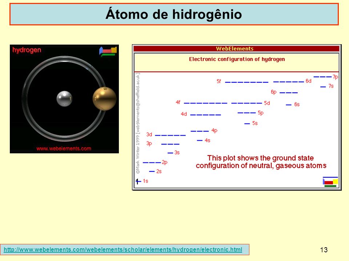Click the '3s' orbital label
The image size is (349, 261).
tap(177, 153)
